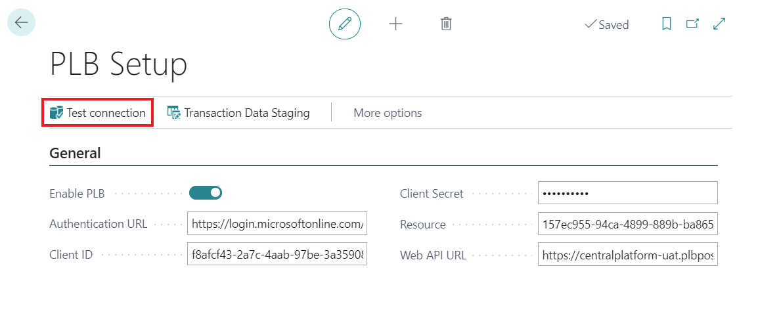
Task: Focus the Client ID input field
Action: click(x=277, y=255)
